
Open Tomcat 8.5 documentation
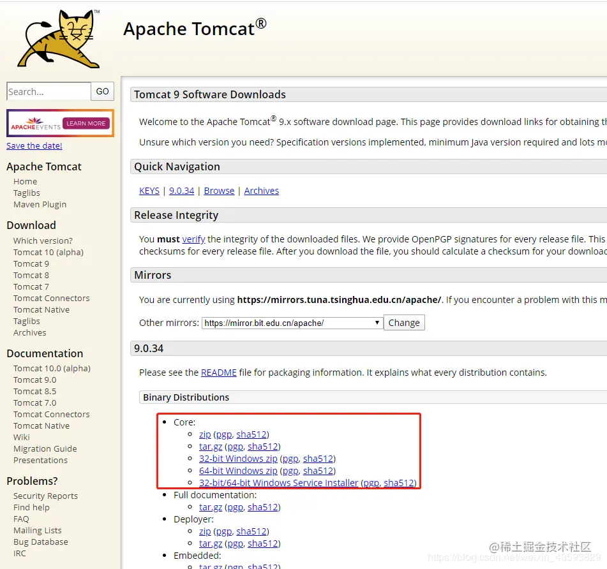tap(35, 392)
